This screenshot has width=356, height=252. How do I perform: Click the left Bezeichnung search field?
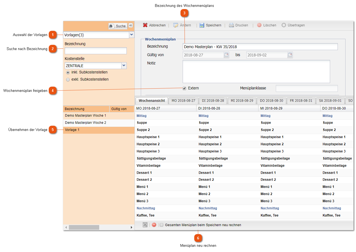click(x=96, y=51)
